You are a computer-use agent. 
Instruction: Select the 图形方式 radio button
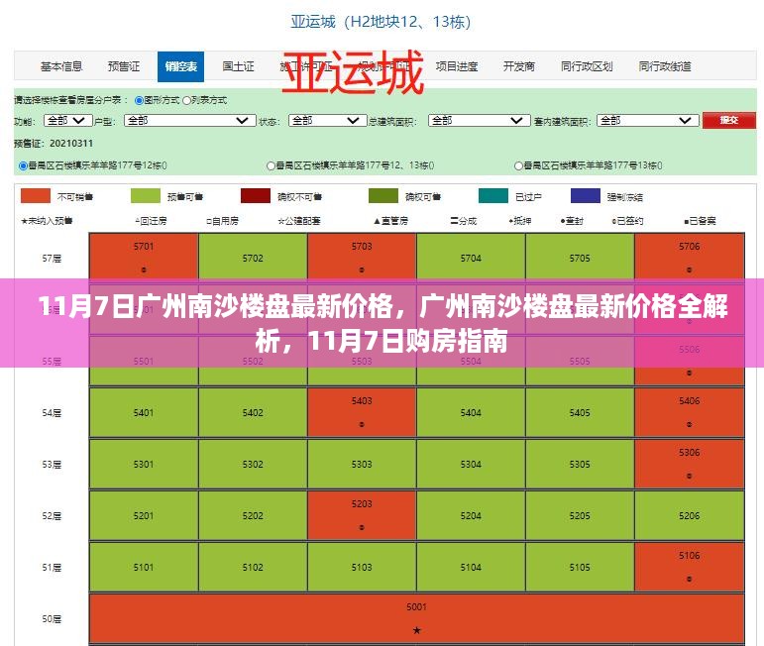coord(139,100)
